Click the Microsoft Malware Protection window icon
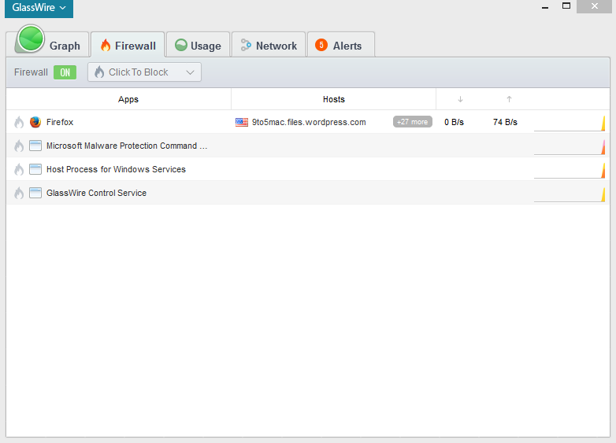 point(35,146)
